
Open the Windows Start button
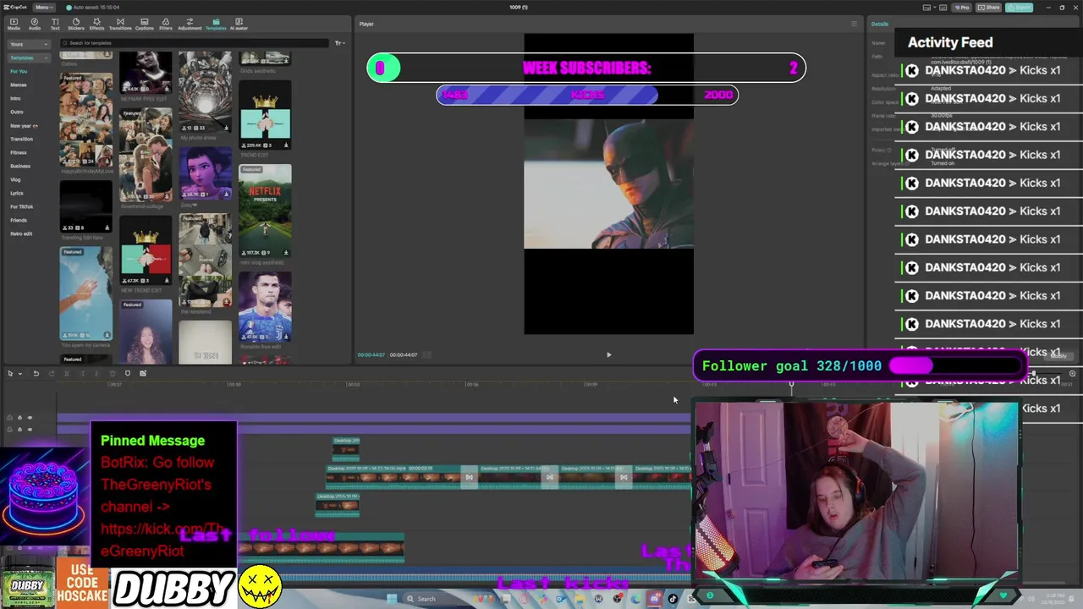[392, 599]
